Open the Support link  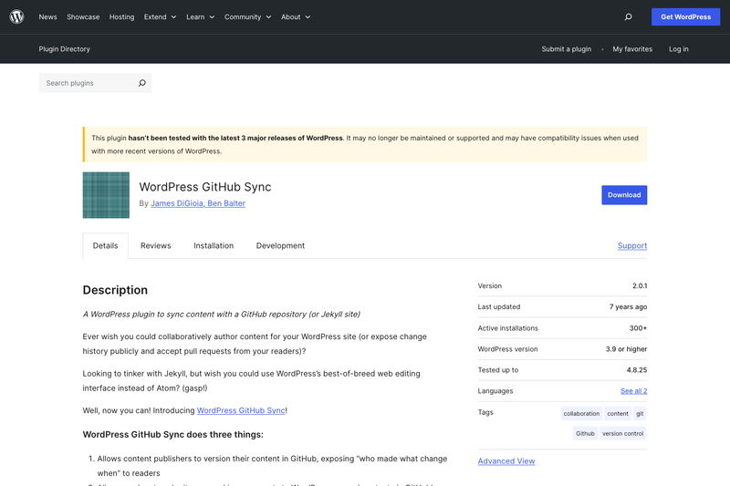click(x=632, y=245)
